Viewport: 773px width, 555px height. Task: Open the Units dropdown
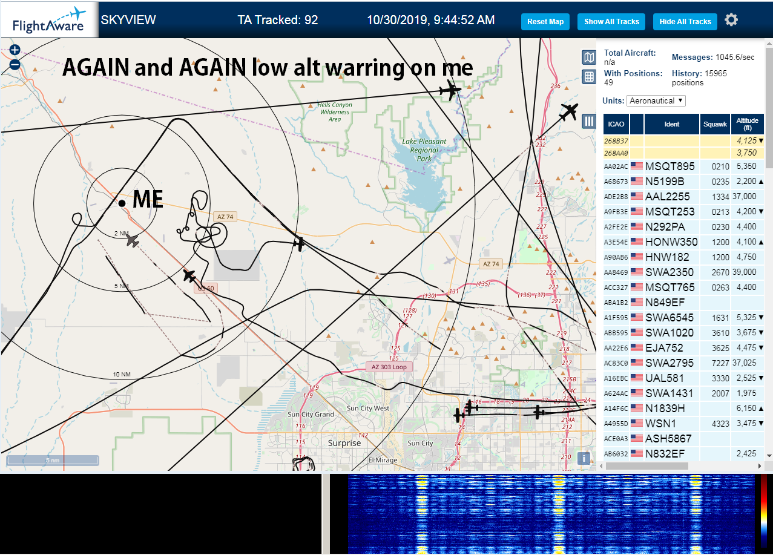pyautogui.click(x=656, y=100)
